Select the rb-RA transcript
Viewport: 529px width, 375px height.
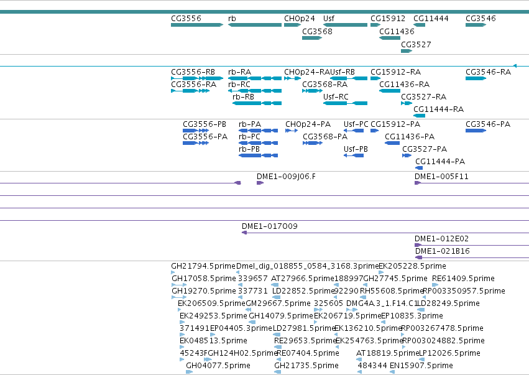tap(255, 78)
